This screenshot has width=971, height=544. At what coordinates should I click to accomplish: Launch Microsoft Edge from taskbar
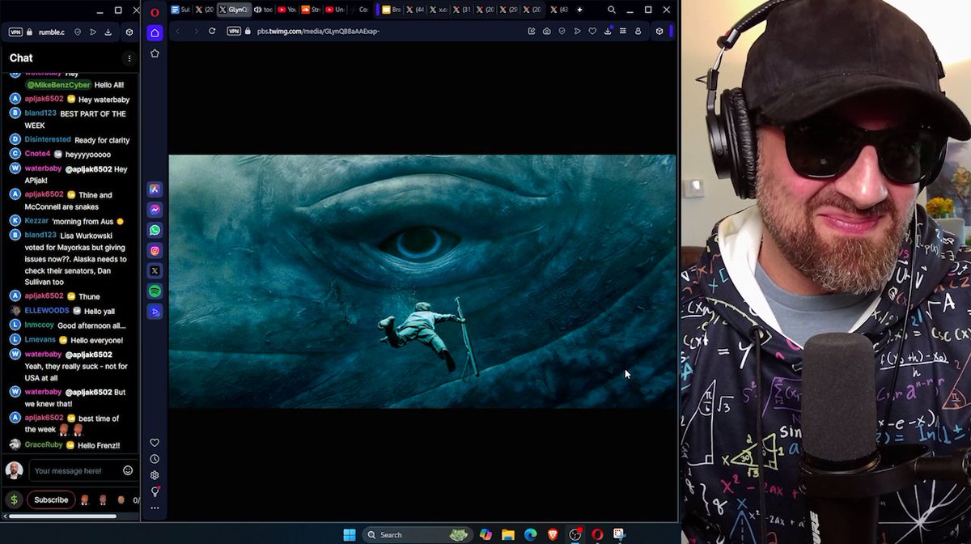531,534
